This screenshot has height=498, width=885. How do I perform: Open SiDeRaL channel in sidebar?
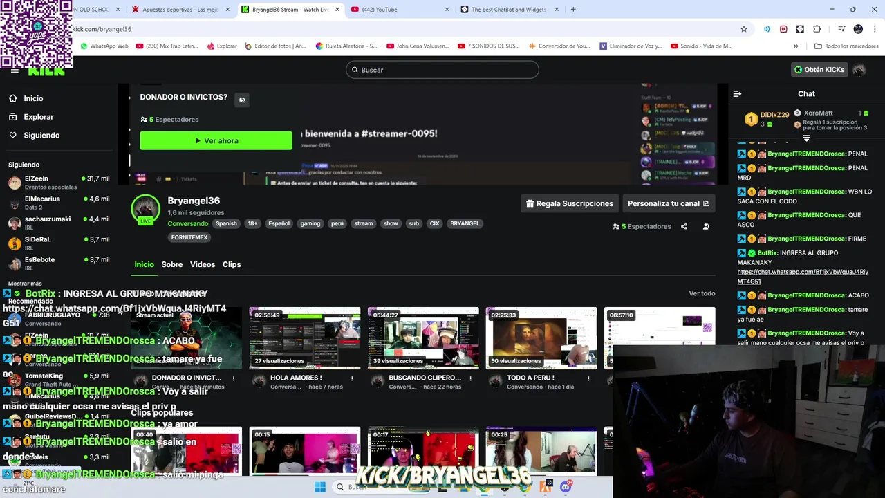point(59,243)
